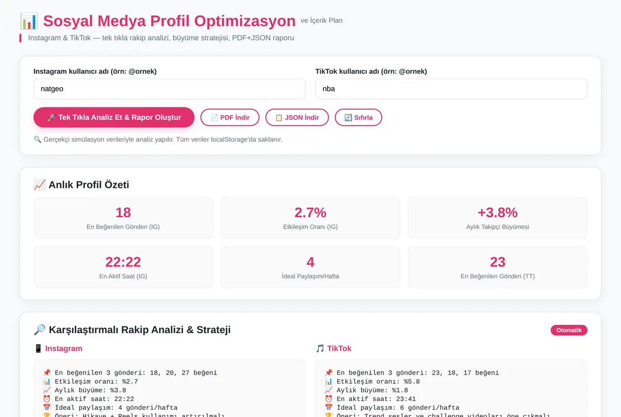621x417 pixels.
Task: Select the En Beğenilen Gönderi (TT) card
Action: point(498,267)
